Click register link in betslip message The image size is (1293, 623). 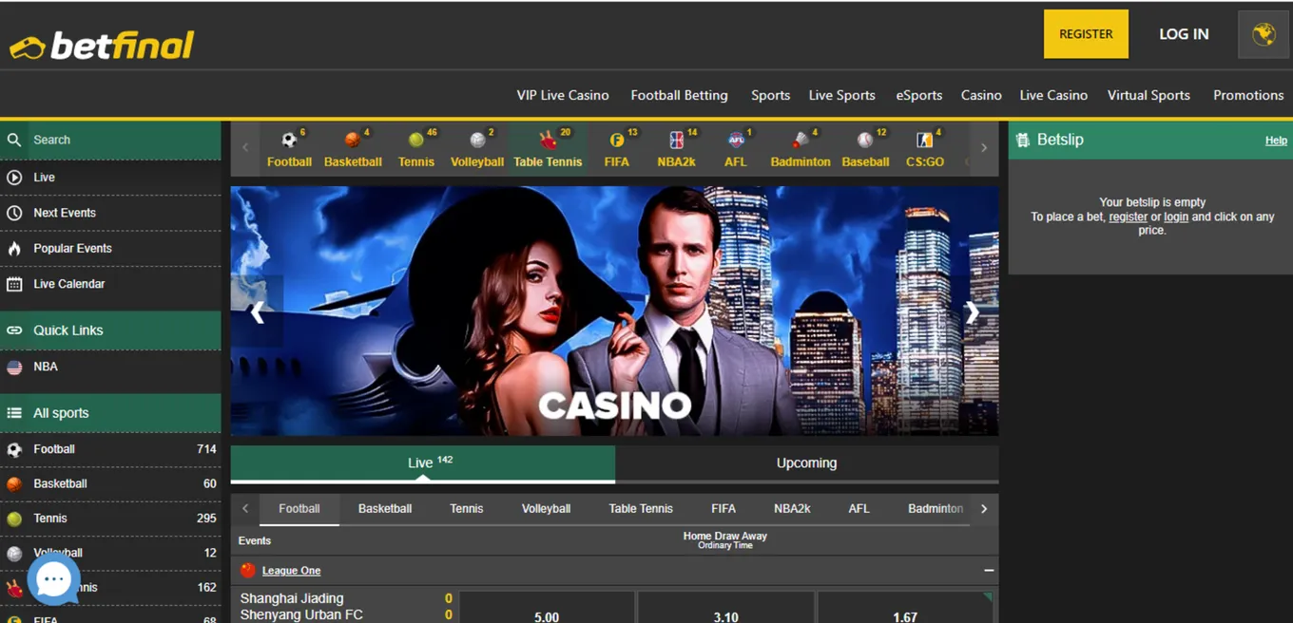click(x=1128, y=217)
